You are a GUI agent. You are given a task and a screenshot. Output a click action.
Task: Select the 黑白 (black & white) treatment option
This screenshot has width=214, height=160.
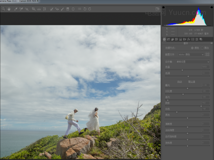click(x=202, y=48)
